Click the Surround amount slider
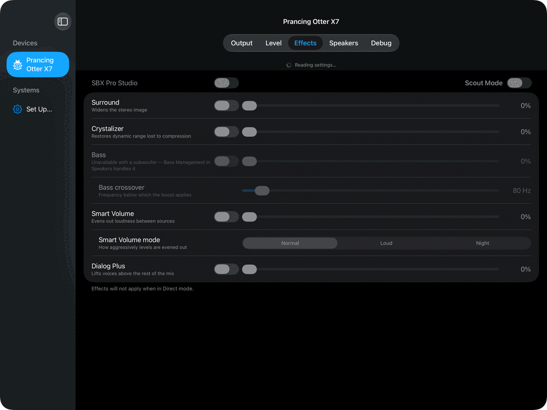Screen dimensions: 547x410 [371, 106]
